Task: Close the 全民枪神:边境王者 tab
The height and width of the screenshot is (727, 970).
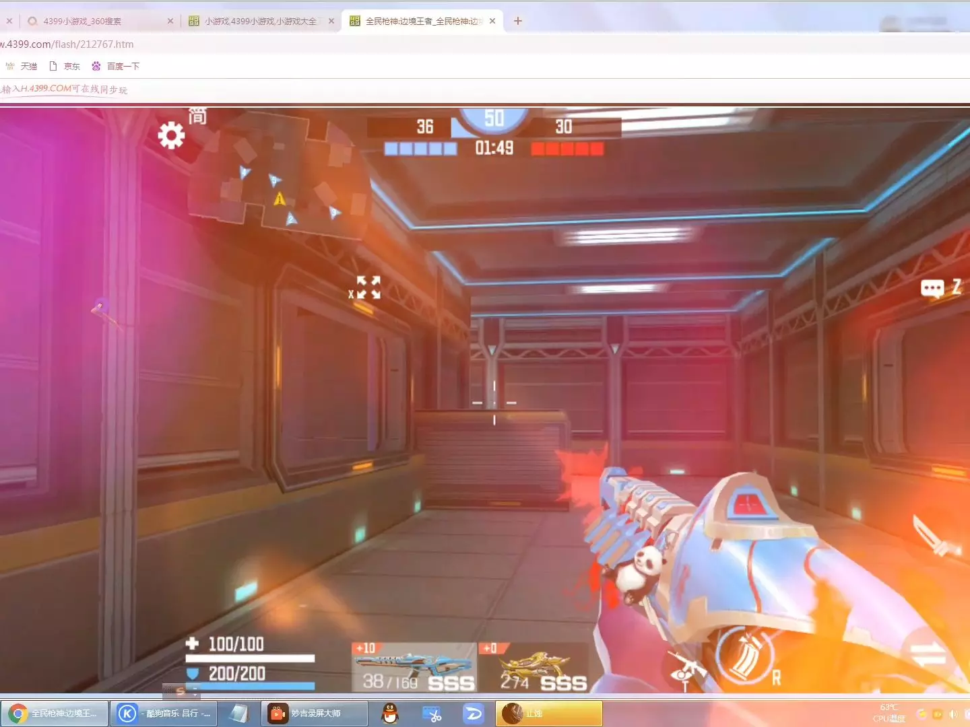Action: click(492, 21)
